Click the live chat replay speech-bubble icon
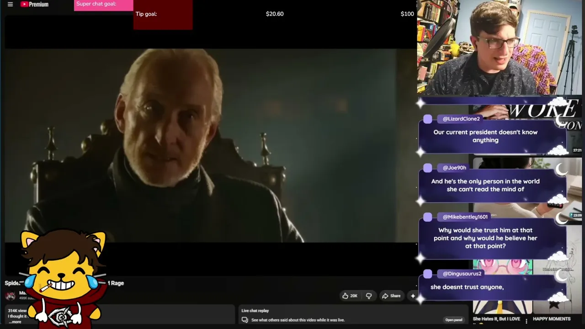The width and height of the screenshot is (585, 329). click(245, 320)
